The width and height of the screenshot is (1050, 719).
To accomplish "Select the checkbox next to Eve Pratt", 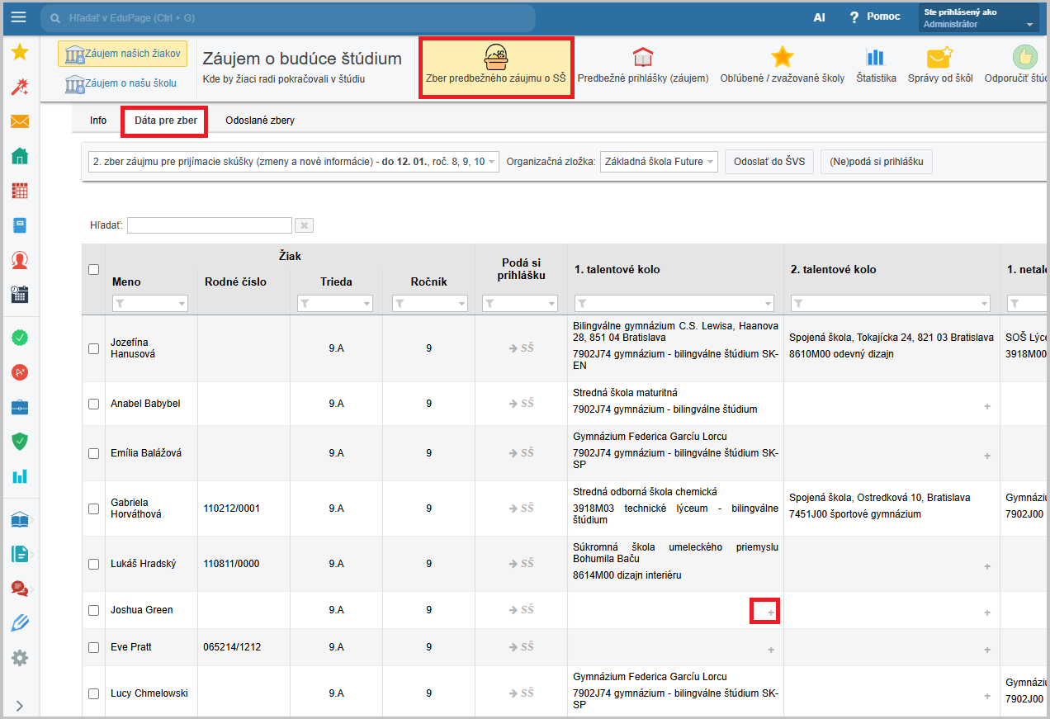I will pyautogui.click(x=93, y=647).
